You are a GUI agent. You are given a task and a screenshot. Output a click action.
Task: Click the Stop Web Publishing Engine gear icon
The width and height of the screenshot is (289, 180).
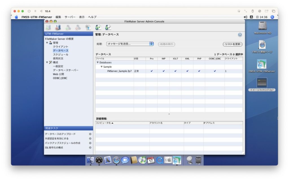coord(78,28)
